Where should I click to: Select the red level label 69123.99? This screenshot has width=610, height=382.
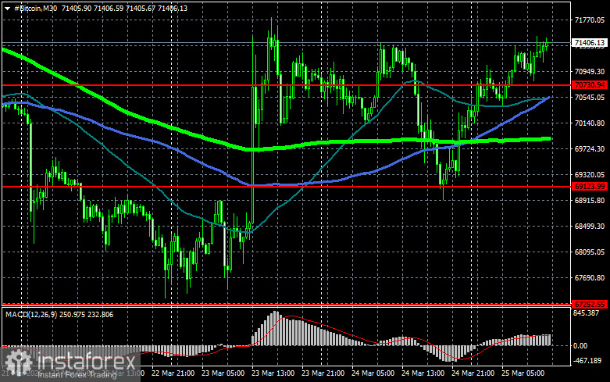pos(590,187)
